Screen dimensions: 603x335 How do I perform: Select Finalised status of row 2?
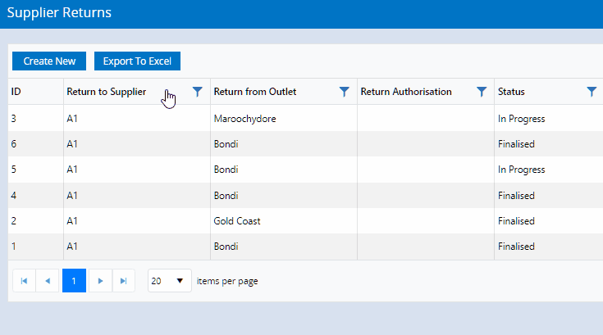tap(516, 221)
